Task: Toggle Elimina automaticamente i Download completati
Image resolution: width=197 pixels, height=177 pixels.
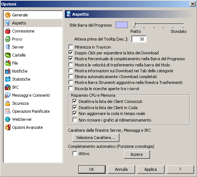Action: coord(71,77)
